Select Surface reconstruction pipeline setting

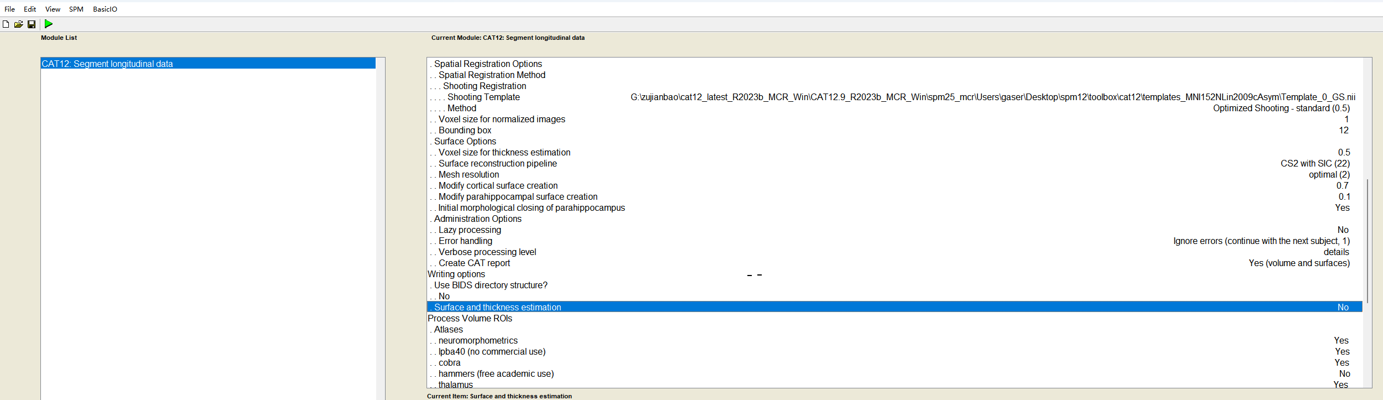point(497,164)
